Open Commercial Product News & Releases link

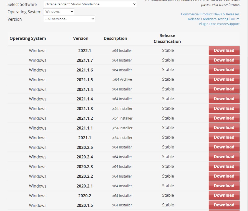point(210,14)
